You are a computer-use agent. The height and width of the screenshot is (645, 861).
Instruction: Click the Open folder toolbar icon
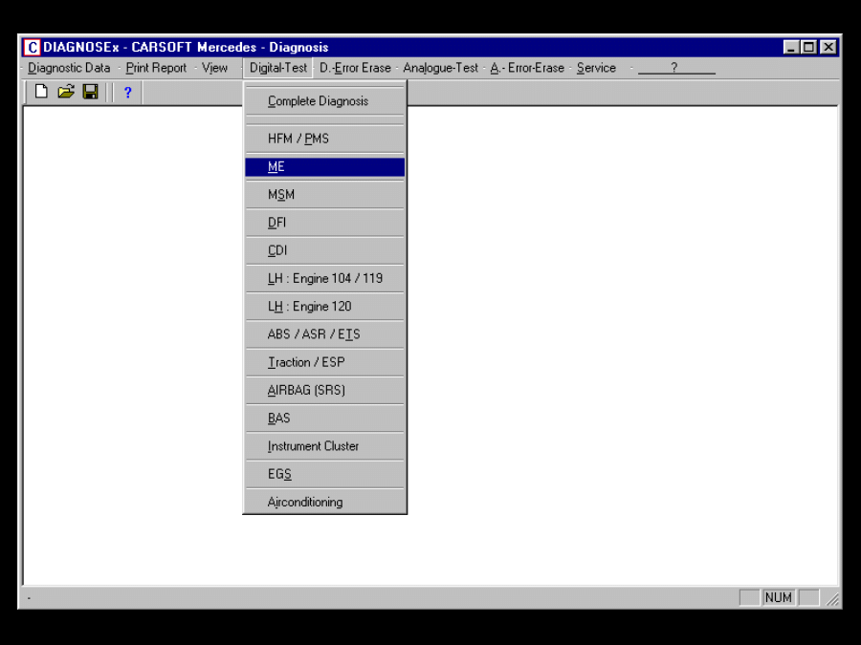pos(65,92)
